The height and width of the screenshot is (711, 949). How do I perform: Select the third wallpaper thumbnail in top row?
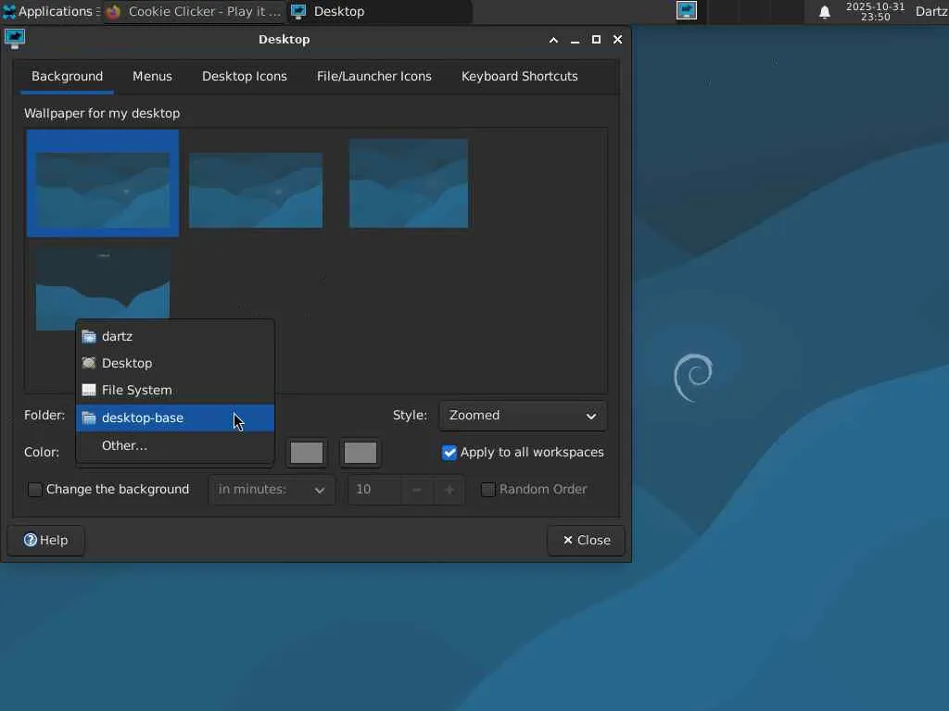409,183
